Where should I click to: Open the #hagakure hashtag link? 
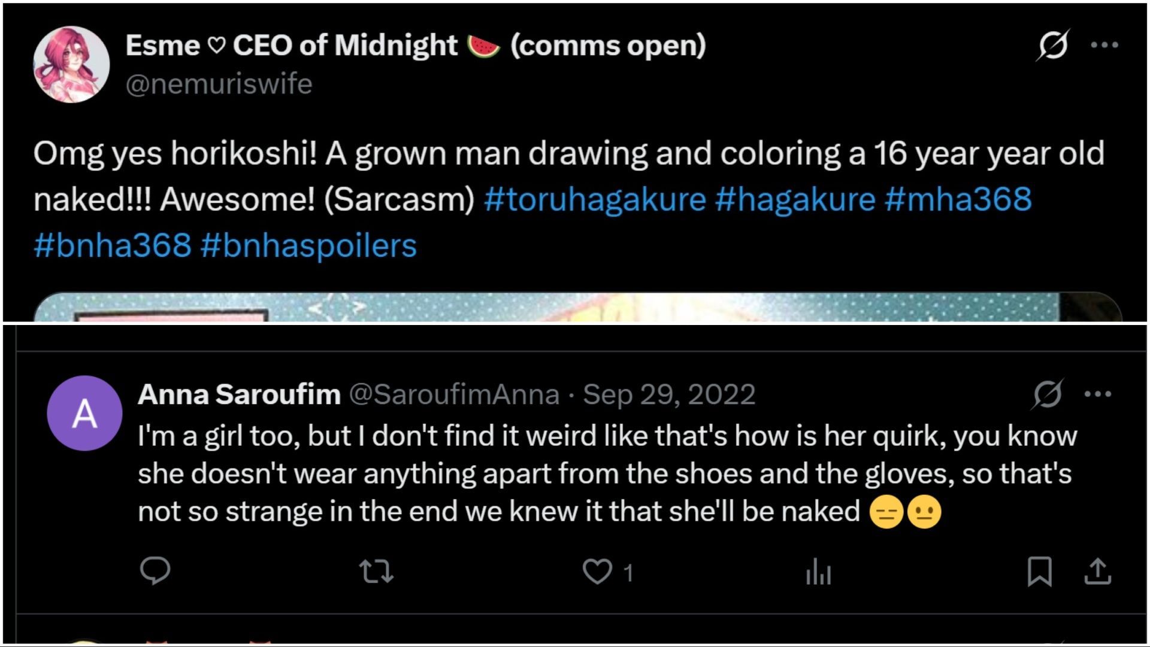[794, 199]
